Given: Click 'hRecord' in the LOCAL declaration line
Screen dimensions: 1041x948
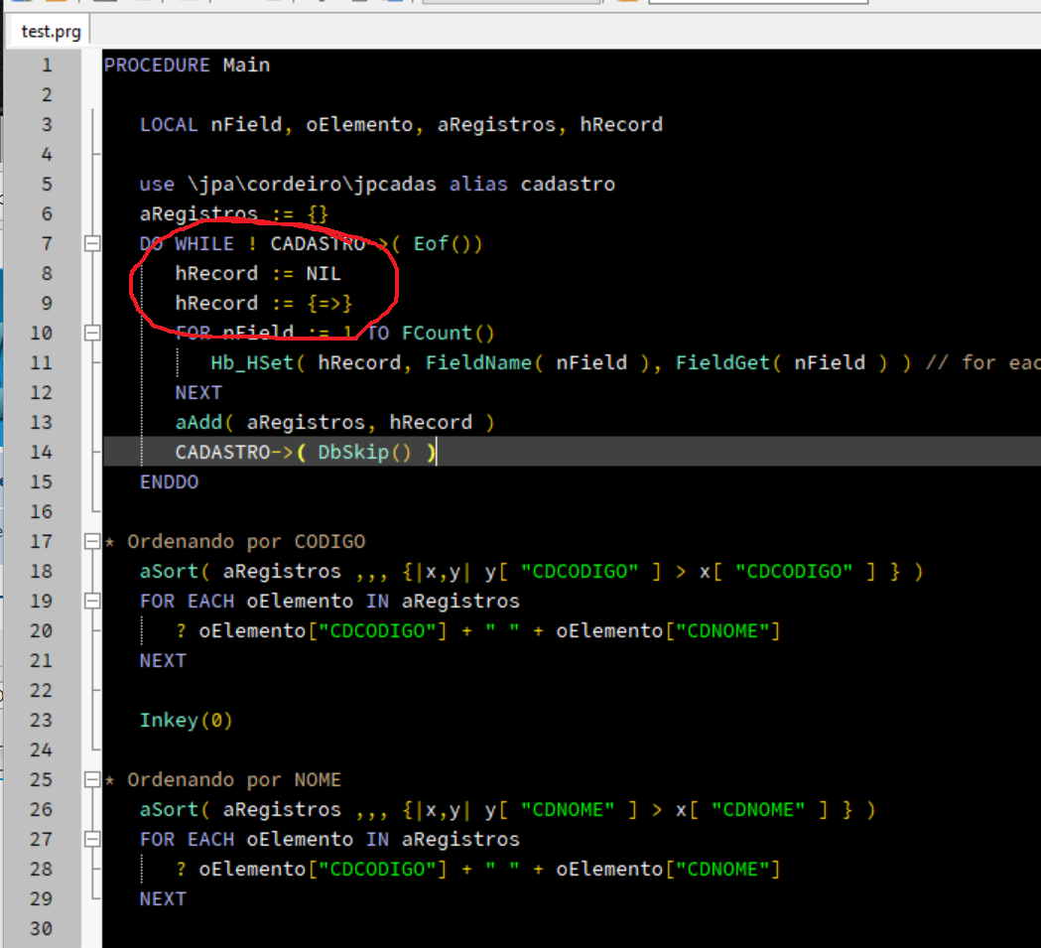Looking at the screenshot, I should 621,125.
